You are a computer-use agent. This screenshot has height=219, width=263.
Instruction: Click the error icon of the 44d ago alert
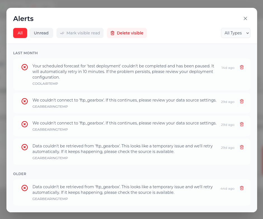pyautogui.click(x=25, y=188)
